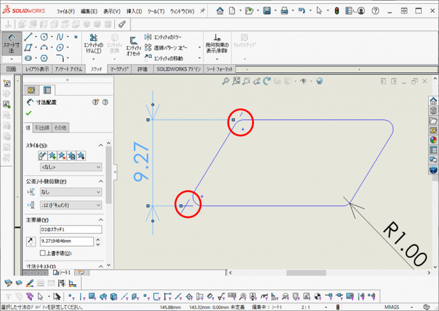Select the Rectangle sketch tool

click(28, 47)
